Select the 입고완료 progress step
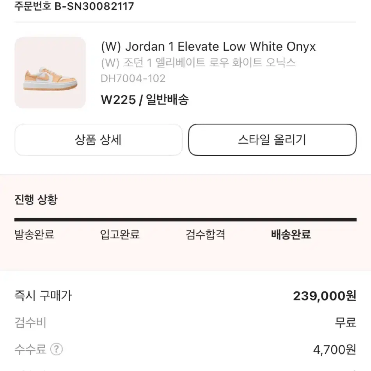Image resolution: width=371 pixels, height=371 pixels. coord(120,234)
